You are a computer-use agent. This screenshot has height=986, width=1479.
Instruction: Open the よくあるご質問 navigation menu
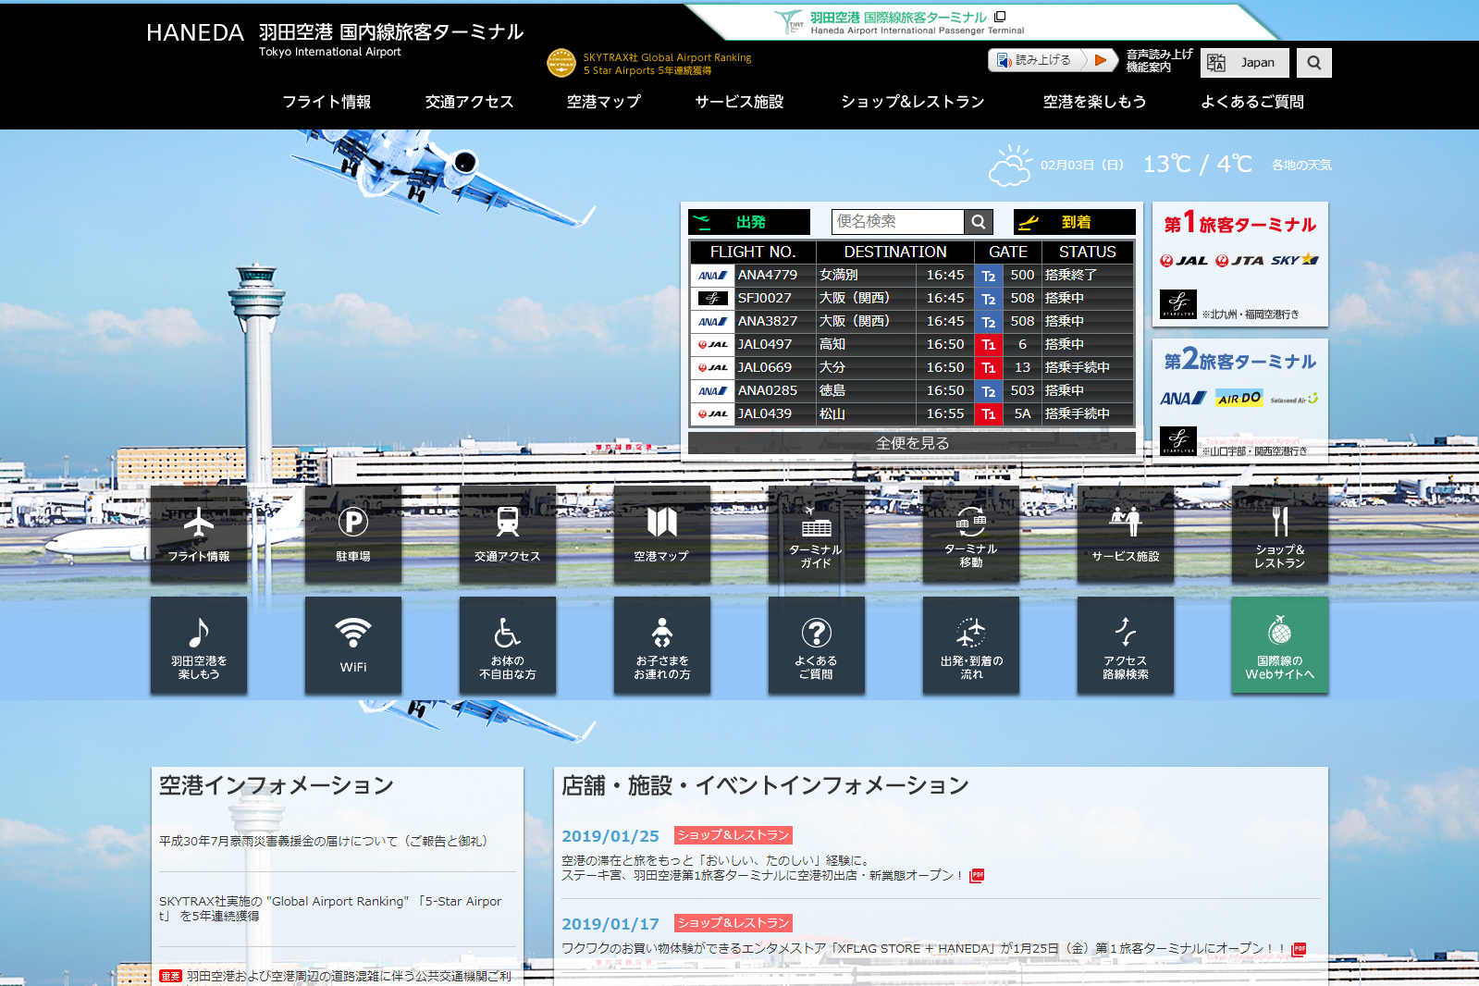[1252, 102]
